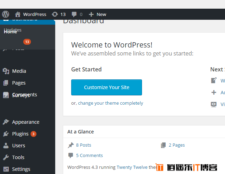Click the Settings sliders icon
225x174 pixels.
coord(6,169)
